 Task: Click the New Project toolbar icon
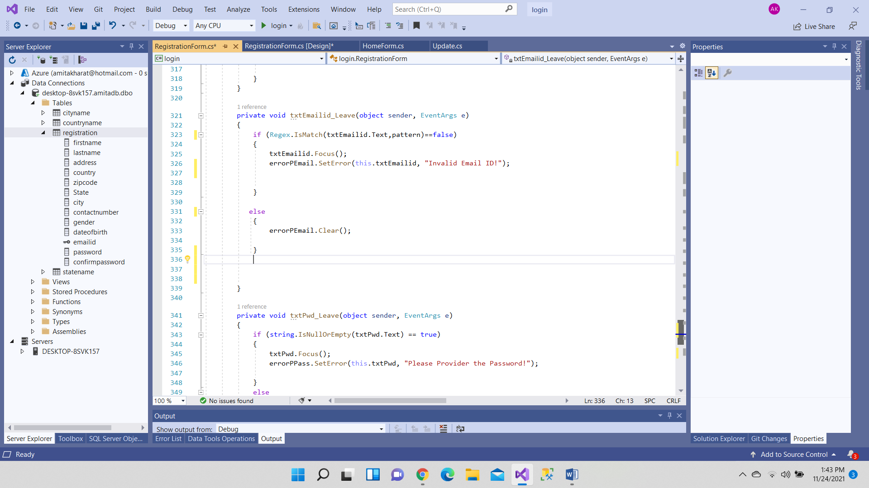click(x=53, y=26)
